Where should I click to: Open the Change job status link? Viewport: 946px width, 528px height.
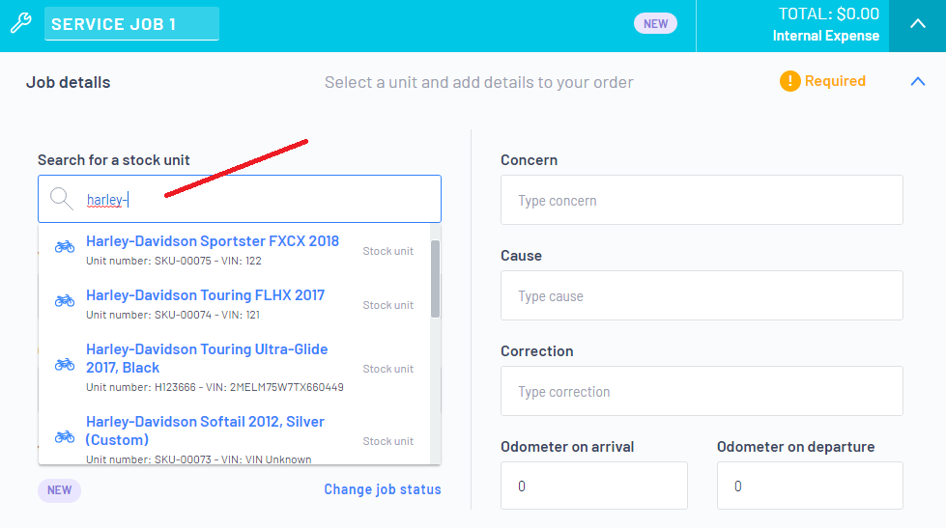click(383, 489)
